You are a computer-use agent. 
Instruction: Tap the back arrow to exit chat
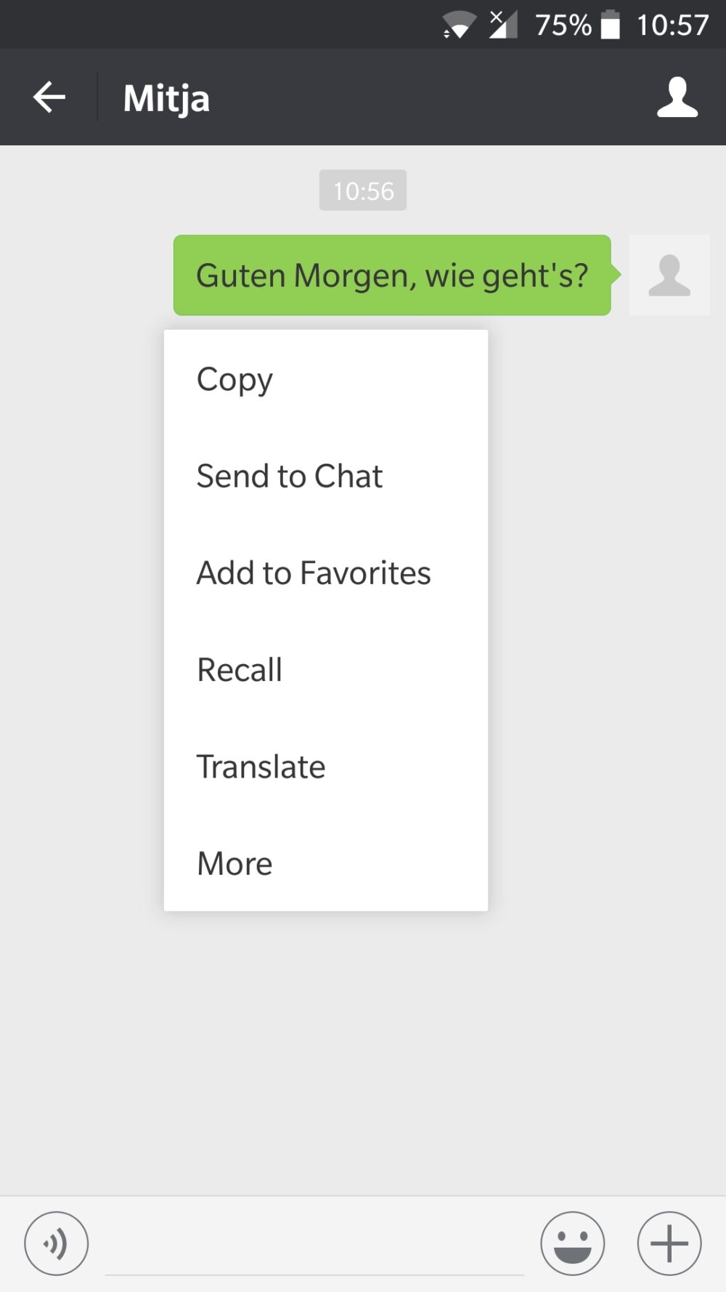[x=49, y=97]
